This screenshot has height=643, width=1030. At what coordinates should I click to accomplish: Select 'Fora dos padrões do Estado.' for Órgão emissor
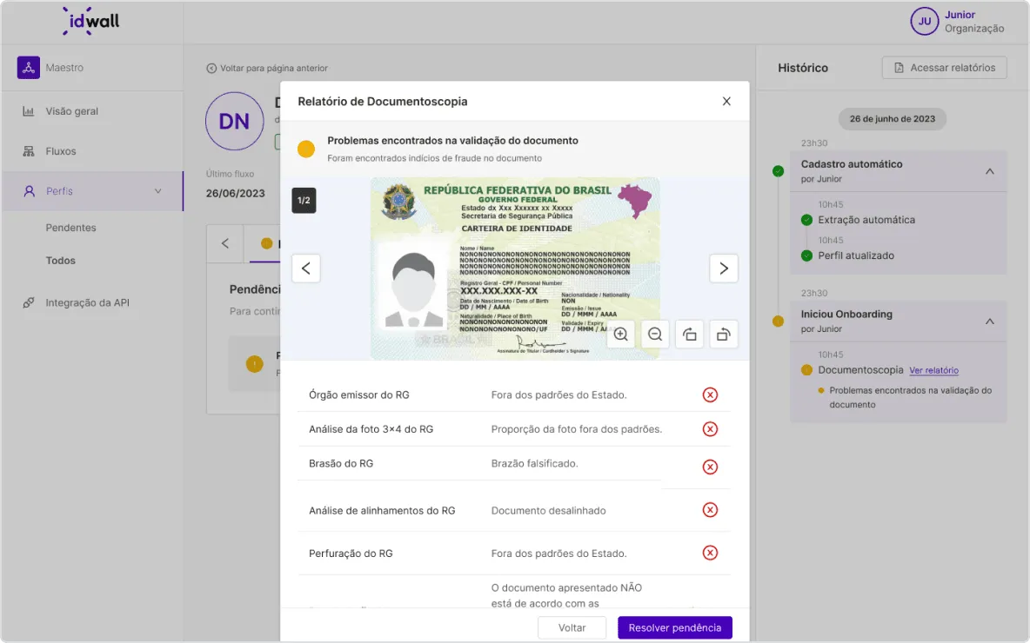tap(559, 395)
